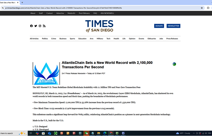The width and height of the screenshot is (212, 136).
Task: View site information icon in address bar
Action: tap(3, 8)
